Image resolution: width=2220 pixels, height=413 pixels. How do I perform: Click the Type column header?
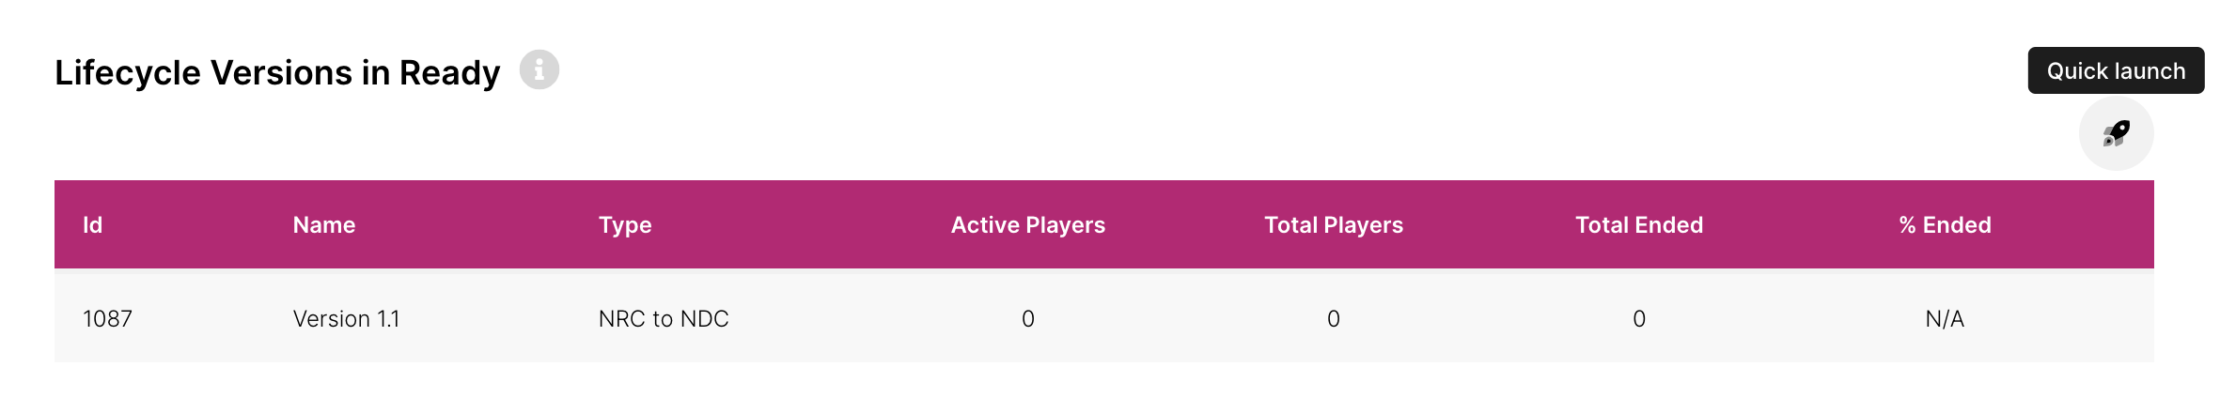[x=625, y=225]
